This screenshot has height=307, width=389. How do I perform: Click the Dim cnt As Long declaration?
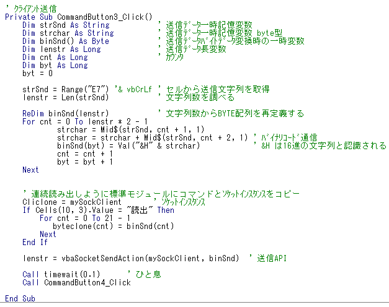[x=55, y=57]
